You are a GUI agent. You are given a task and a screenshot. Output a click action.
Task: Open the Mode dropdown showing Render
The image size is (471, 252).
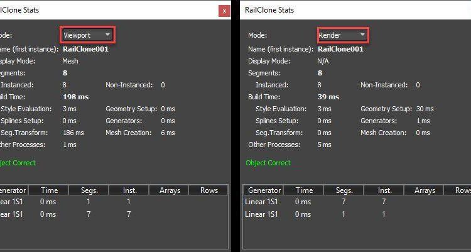(x=342, y=35)
